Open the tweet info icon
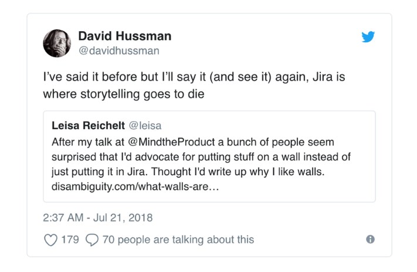 [370, 239]
